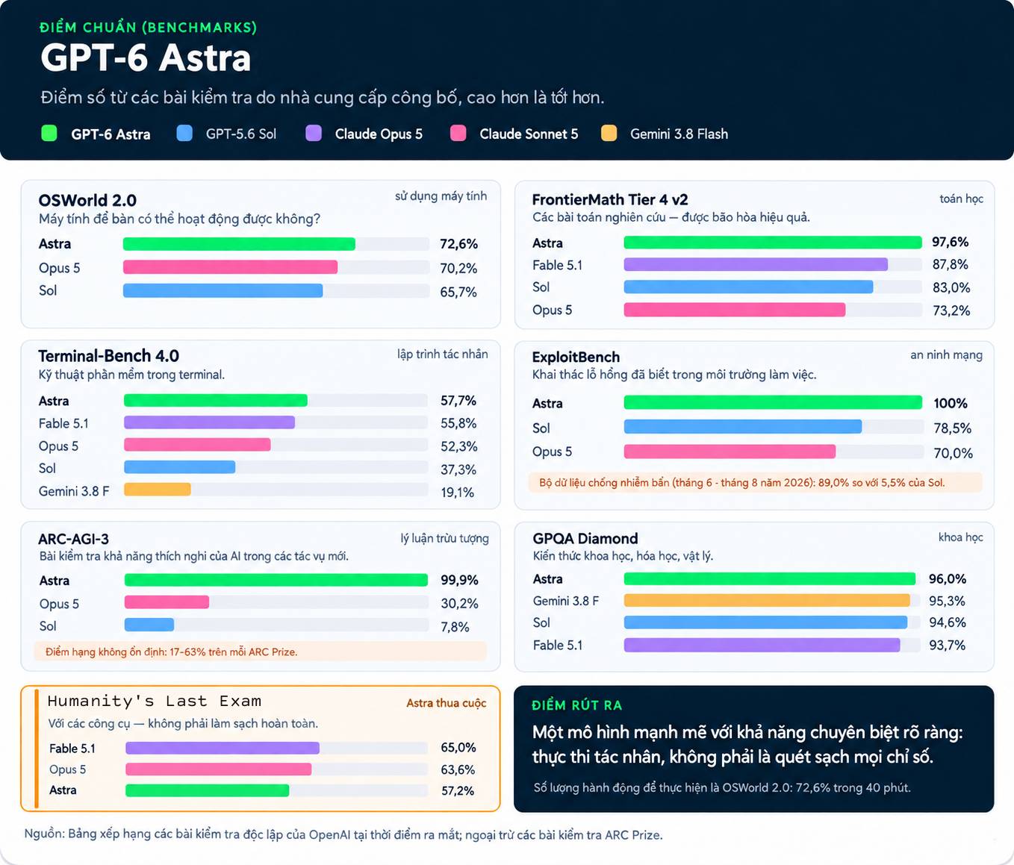This screenshot has width=1014, height=865.
Task: Select the OSWorld 2.0 card title
Action: point(87,200)
